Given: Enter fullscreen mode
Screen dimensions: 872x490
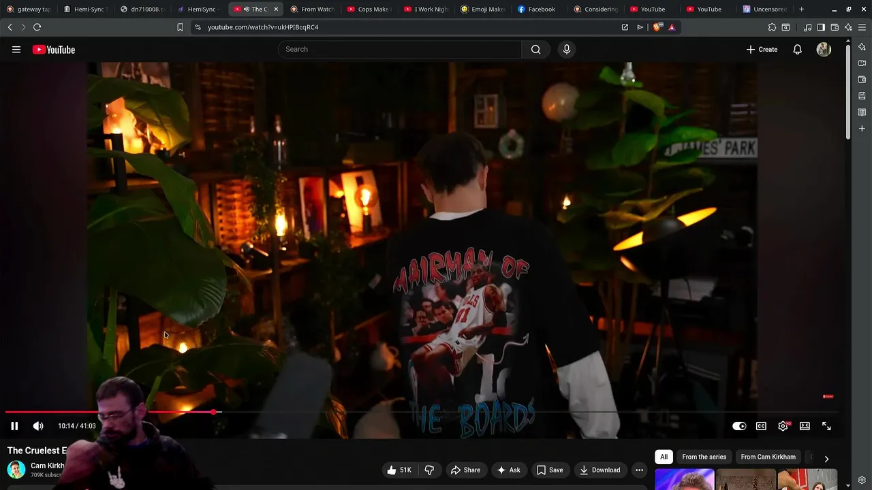Looking at the screenshot, I should [826, 426].
